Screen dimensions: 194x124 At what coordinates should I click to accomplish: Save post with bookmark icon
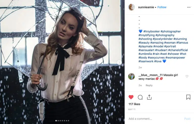click(188, 97)
